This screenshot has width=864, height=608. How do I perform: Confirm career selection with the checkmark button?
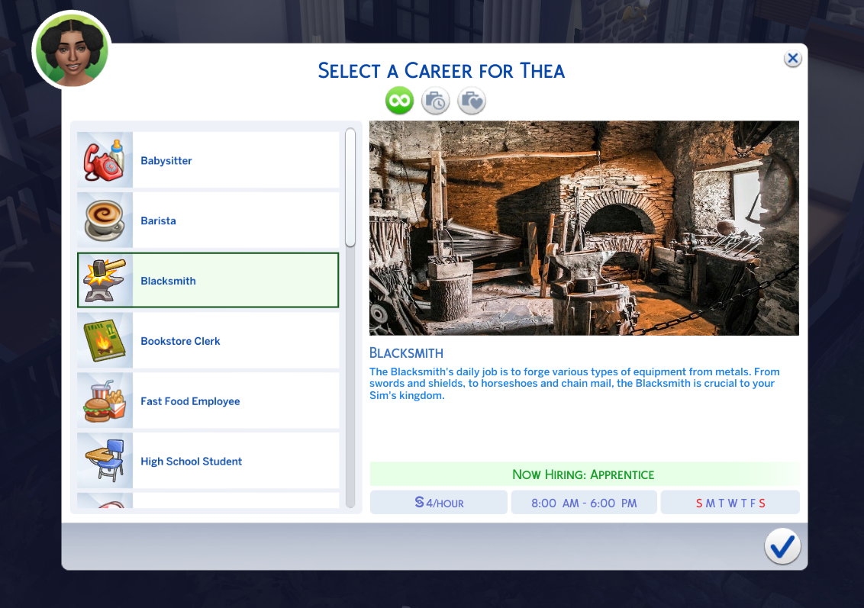click(x=782, y=546)
